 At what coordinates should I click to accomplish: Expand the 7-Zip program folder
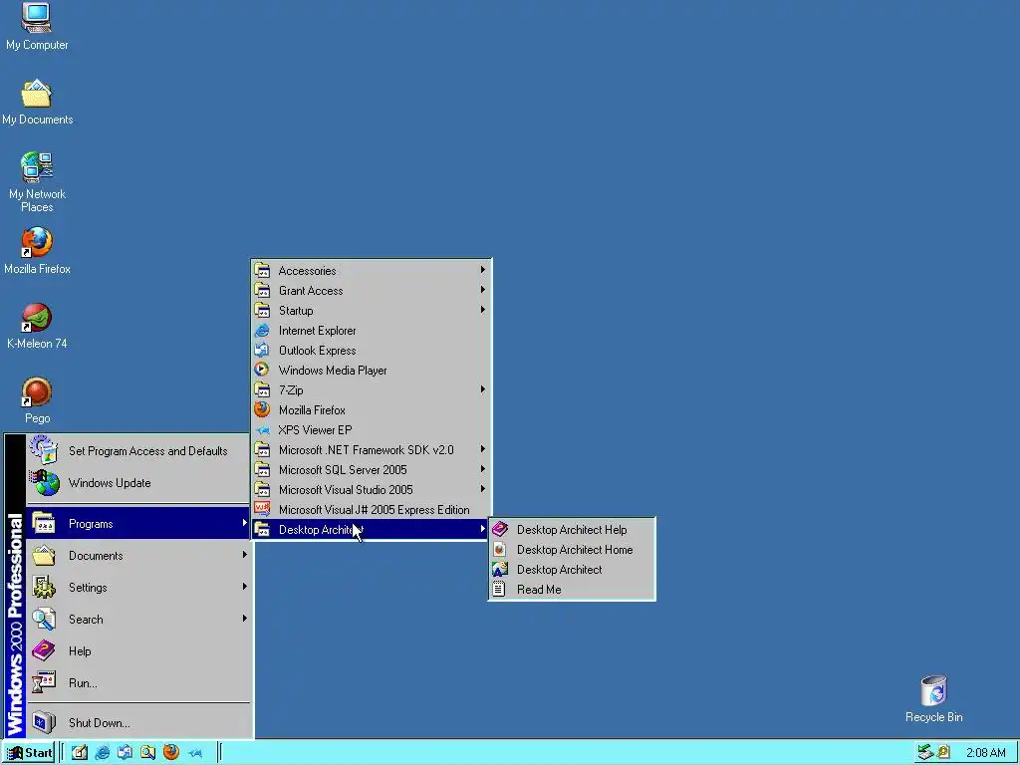[371, 390]
